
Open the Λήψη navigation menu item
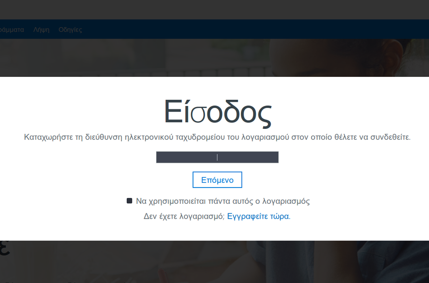coord(41,30)
